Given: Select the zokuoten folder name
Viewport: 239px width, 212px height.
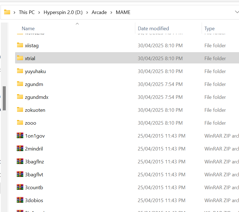Looking at the screenshot, I should click(x=35, y=110).
